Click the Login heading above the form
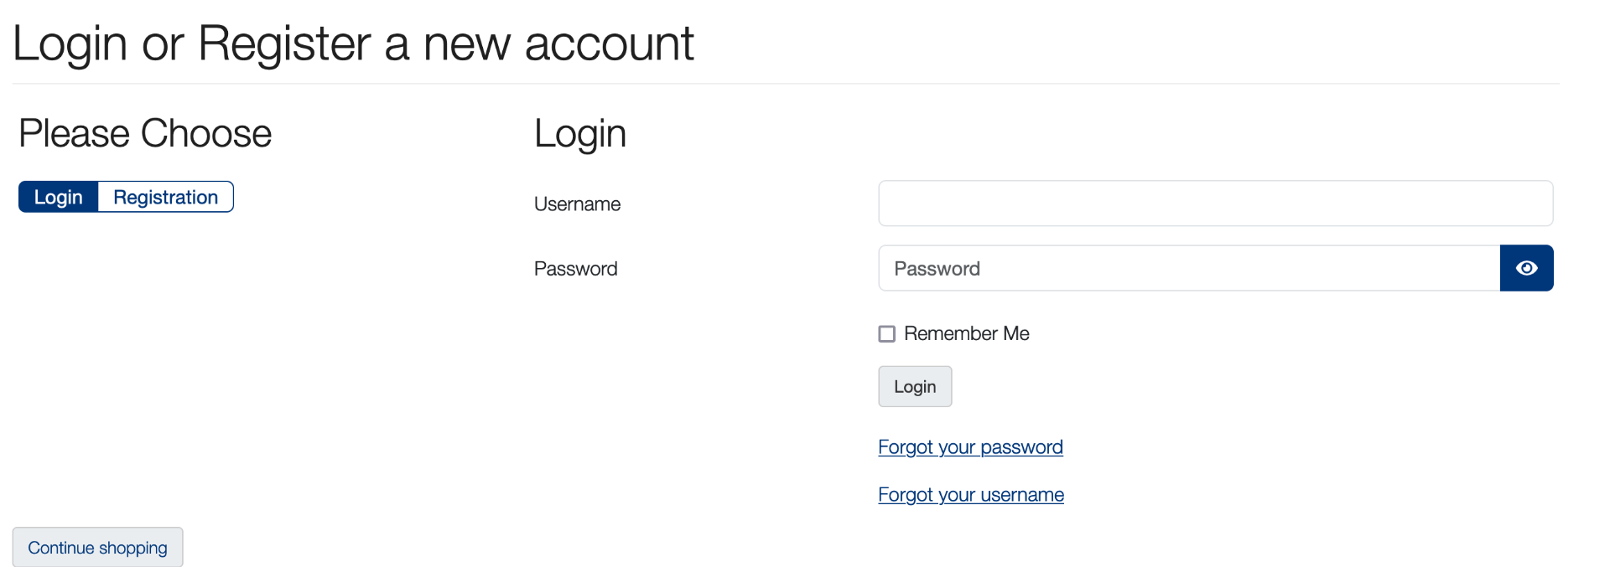The height and width of the screenshot is (567, 1610). [580, 133]
